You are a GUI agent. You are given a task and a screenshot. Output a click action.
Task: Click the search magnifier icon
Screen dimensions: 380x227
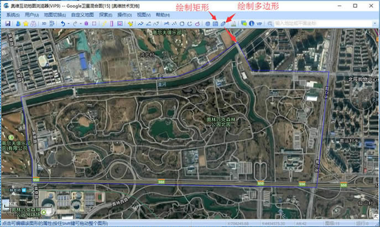[x=270, y=23]
